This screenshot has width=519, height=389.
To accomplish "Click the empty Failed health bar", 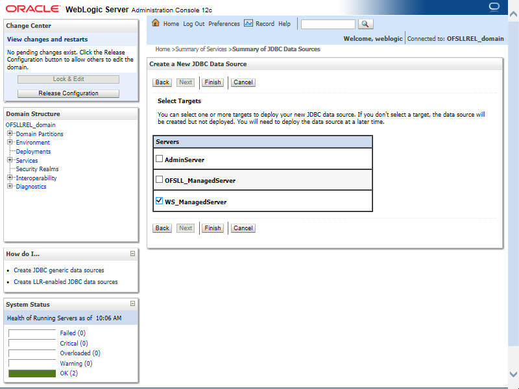I will pos(32,333).
